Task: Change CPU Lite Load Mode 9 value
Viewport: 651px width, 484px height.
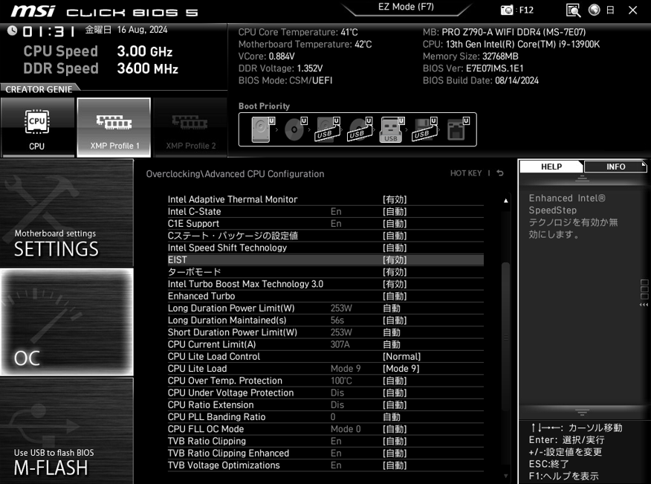Action: [x=401, y=369]
